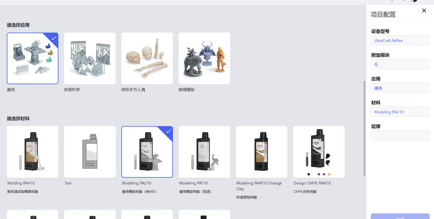Click the Modeling PAU10 material card
Image resolution: width=434 pixels, height=219 pixels.
click(147, 152)
